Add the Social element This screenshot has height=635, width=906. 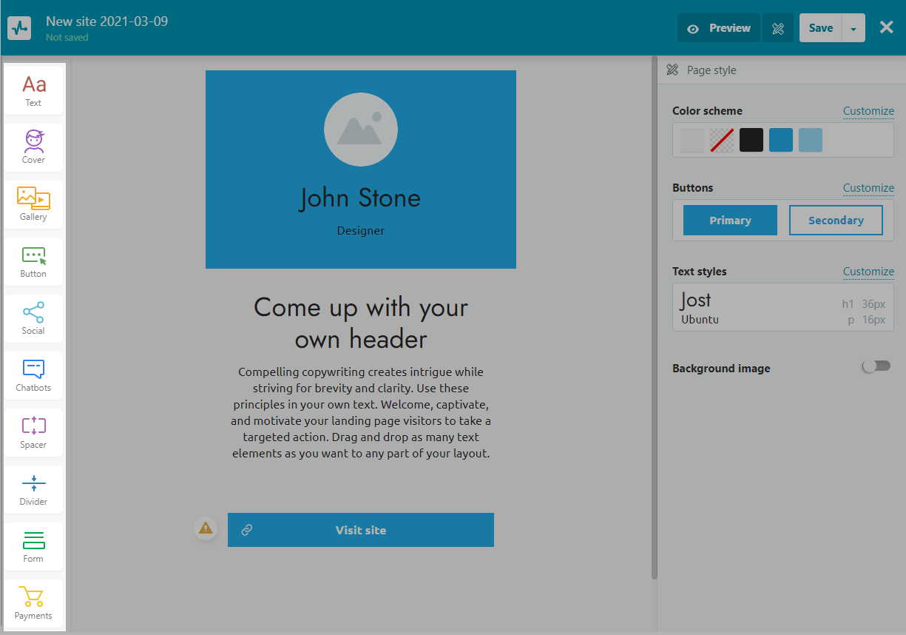(x=34, y=319)
